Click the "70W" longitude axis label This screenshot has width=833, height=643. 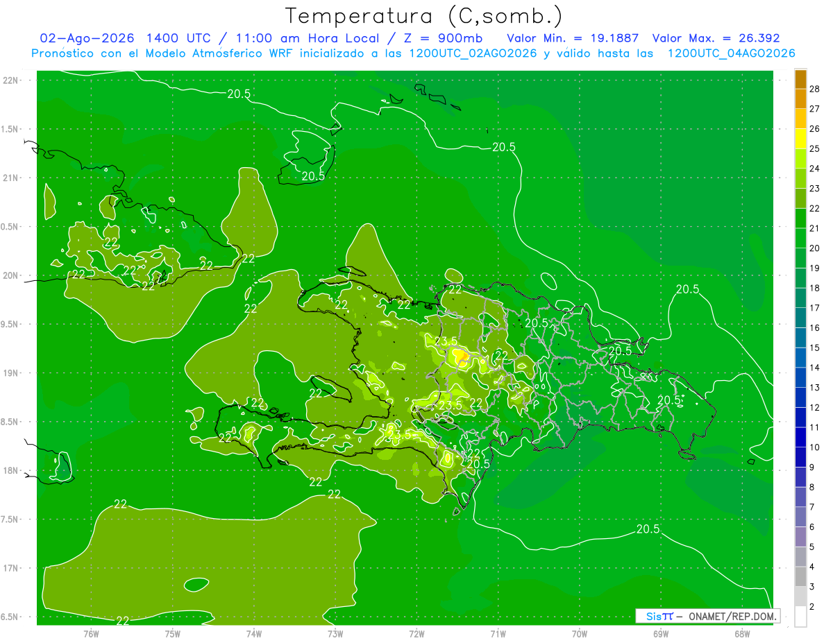580,633
